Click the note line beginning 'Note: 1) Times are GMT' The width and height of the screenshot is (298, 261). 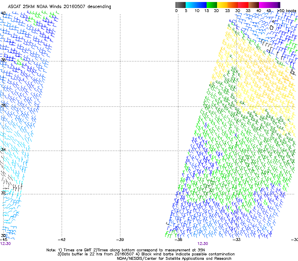click(126, 250)
